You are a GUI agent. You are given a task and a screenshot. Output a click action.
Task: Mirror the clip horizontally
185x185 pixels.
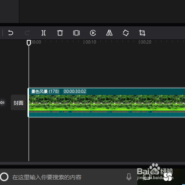[x=109, y=33]
